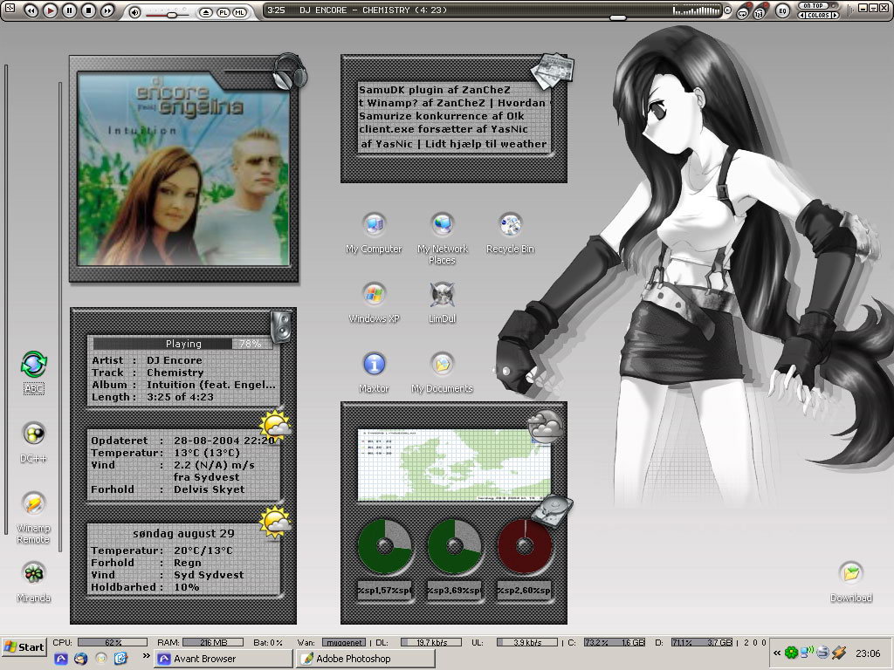Viewport: 894px width, 670px height.
Task: Click the muggenet Wan status label
Action: click(343, 642)
